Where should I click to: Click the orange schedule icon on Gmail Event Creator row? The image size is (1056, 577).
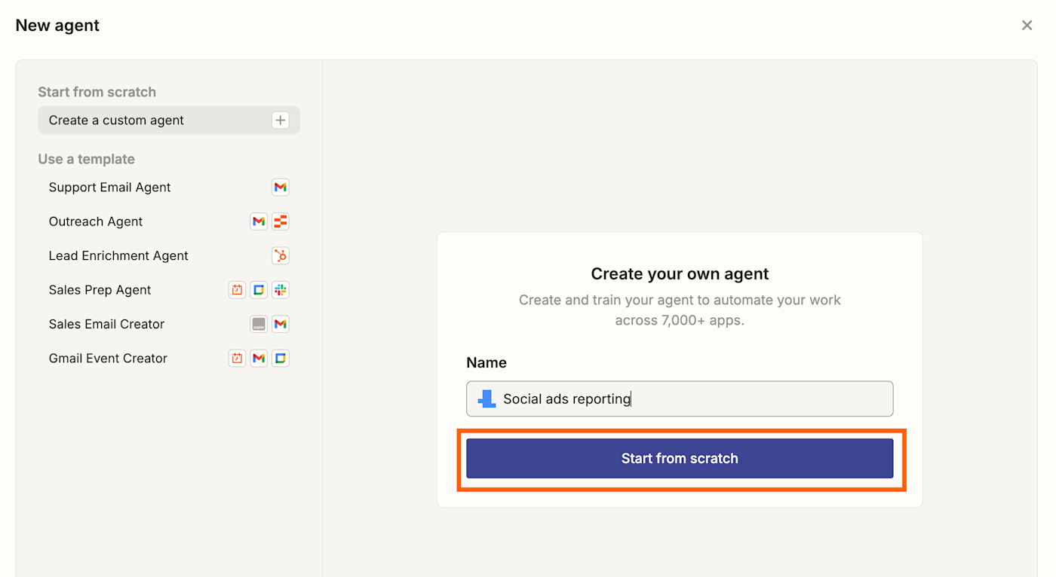237,359
